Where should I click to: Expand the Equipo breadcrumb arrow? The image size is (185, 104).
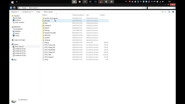[28, 8]
